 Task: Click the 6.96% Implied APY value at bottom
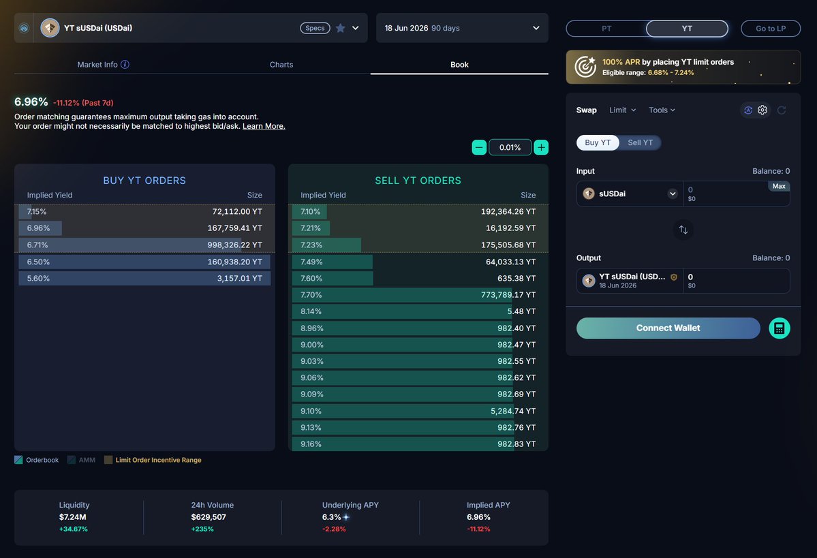click(478, 517)
